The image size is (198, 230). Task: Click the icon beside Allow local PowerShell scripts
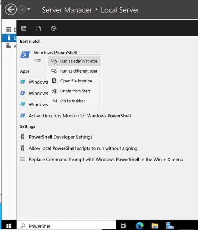coord(23,148)
